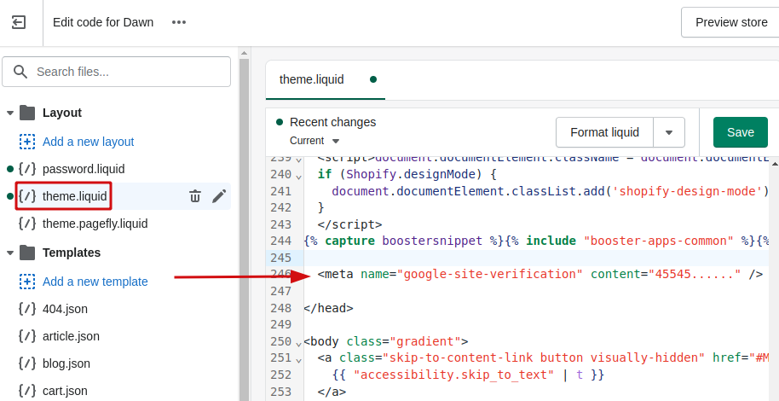779x401 pixels.
Task: Open the Format liquid dropdown arrow
Action: pos(669,132)
